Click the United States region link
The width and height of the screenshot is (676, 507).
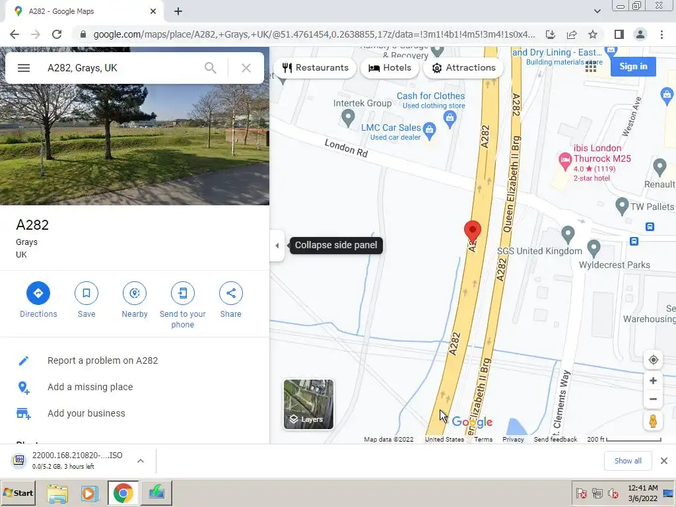tap(444, 439)
